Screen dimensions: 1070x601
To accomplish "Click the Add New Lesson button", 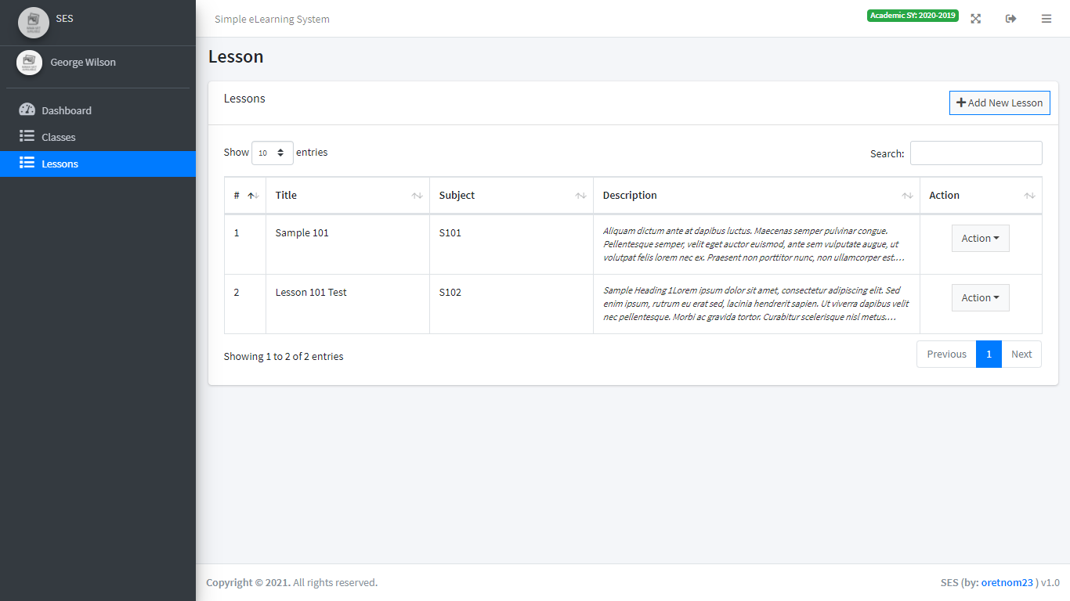I will (1000, 103).
